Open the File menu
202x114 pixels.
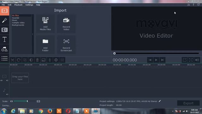[x=3, y=5]
